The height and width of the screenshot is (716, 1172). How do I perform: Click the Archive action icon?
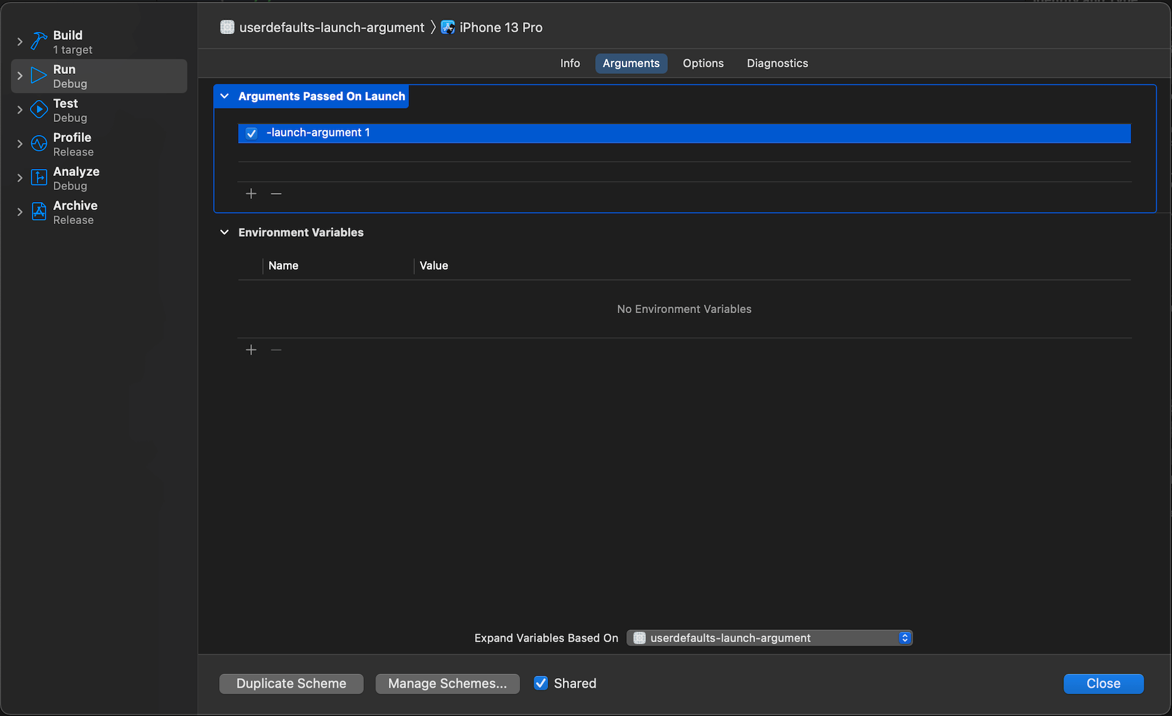pos(38,212)
